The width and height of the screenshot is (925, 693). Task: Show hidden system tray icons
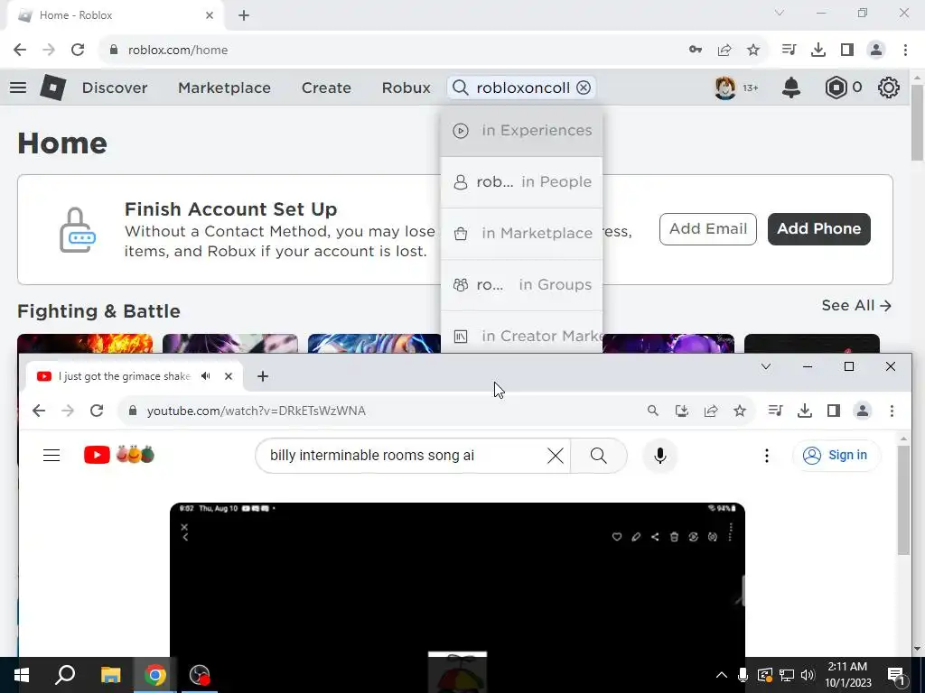(x=721, y=675)
